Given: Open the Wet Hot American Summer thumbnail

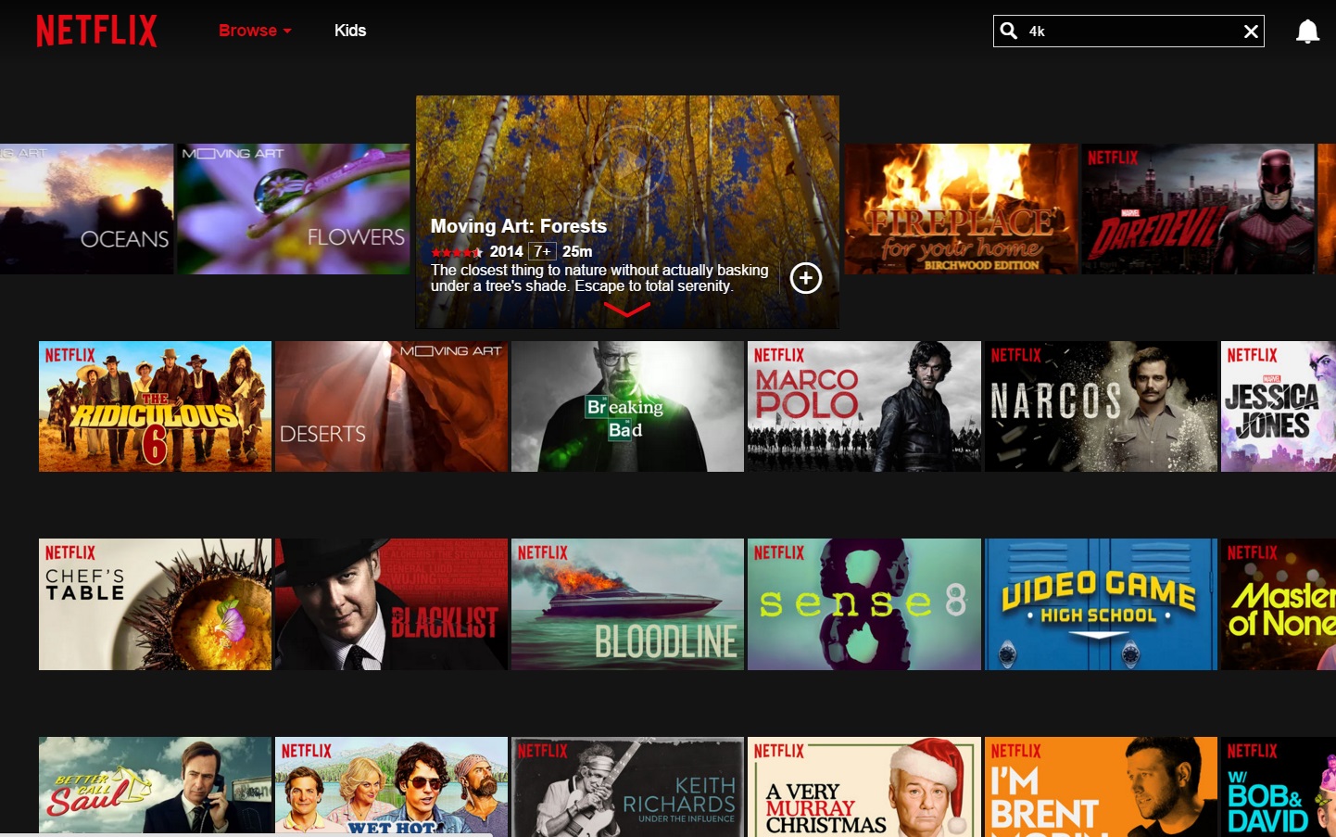Looking at the screenshot, I should click(391, 787).
